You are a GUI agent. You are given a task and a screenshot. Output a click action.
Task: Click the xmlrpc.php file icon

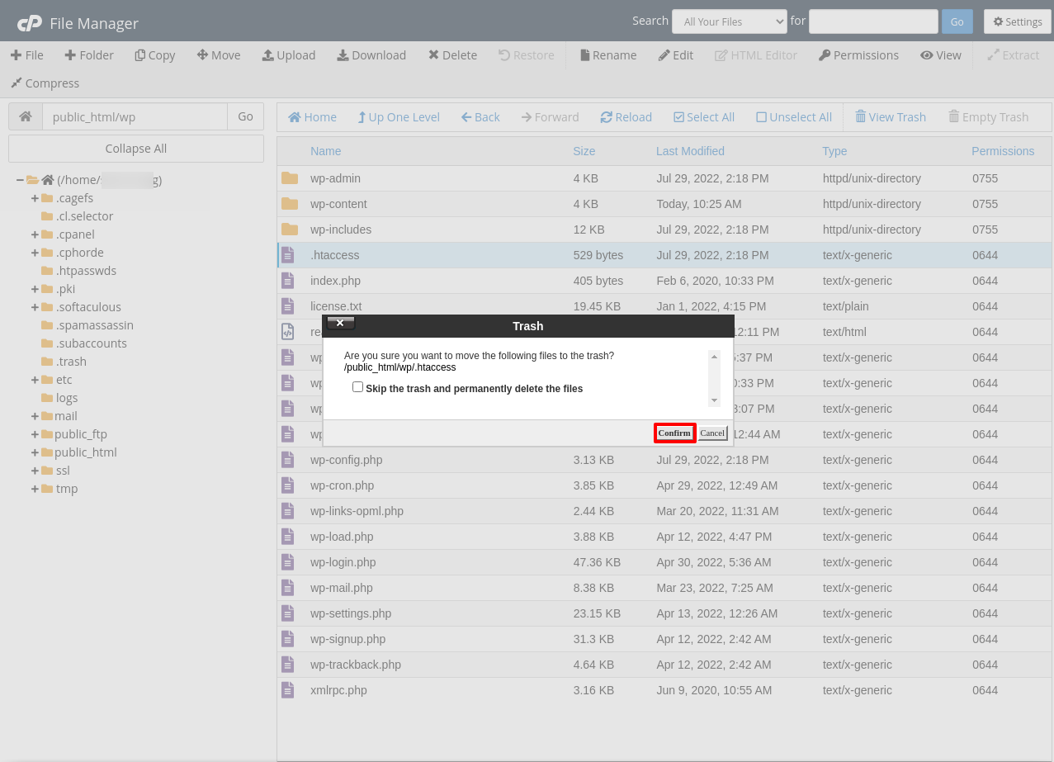tap(287, 690)
